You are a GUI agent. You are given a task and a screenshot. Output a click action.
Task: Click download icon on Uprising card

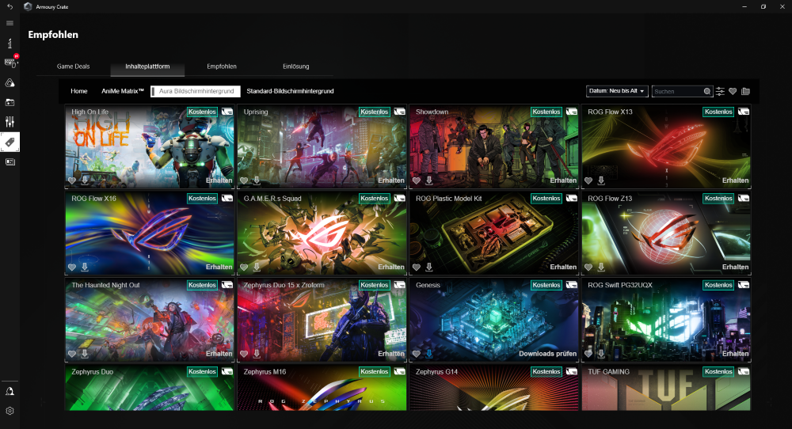coord(257,180)
